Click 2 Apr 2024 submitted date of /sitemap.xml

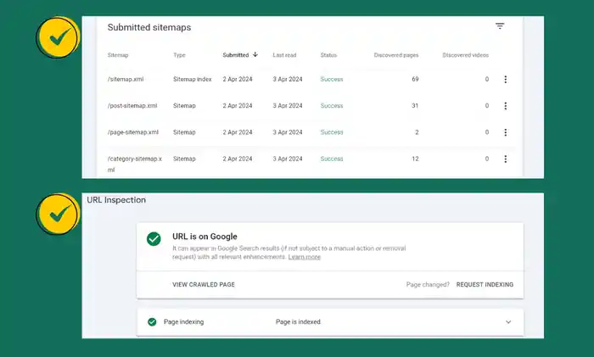point(238,79)
